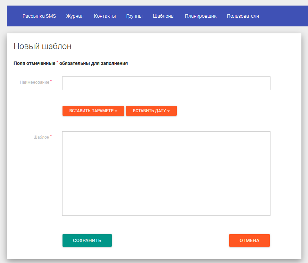Open the Рассылка SMS menu item
Viewport: 308px width, 263px height.
pyautogui.click(x=39, y=16)
